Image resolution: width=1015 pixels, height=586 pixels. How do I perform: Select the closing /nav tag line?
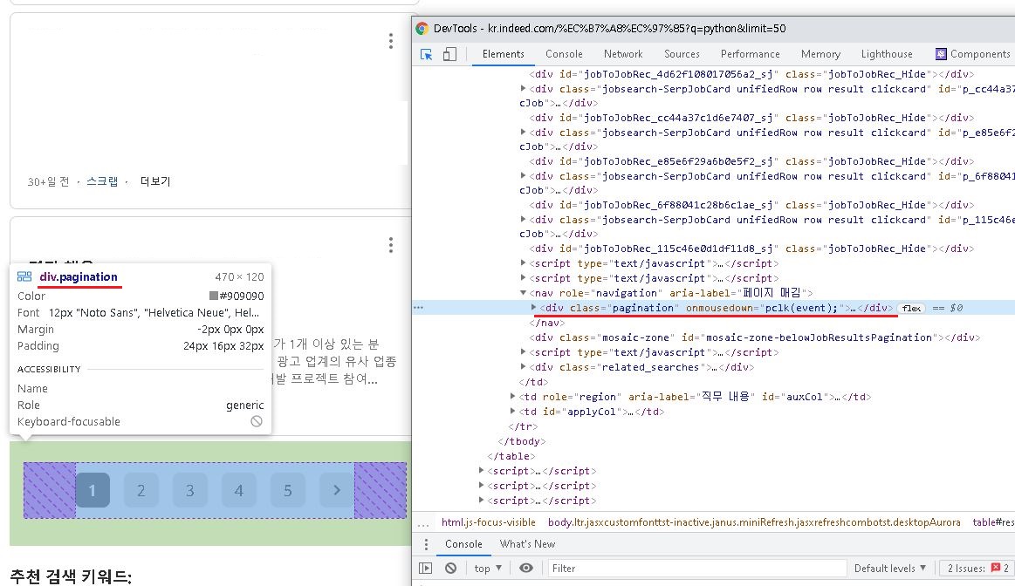pyautogui.click(x=547, y=323)
